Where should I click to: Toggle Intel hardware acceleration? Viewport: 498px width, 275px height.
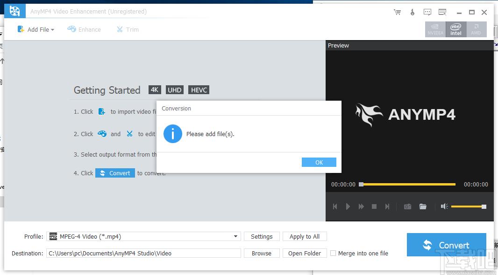(x=455, y=29)
